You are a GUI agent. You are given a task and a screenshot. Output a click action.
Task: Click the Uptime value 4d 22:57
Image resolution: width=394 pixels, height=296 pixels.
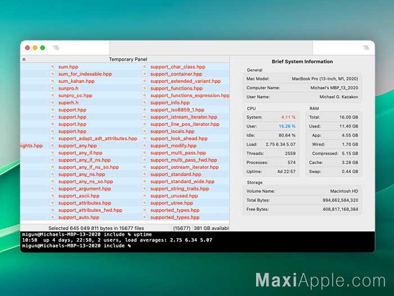point(286,172)
